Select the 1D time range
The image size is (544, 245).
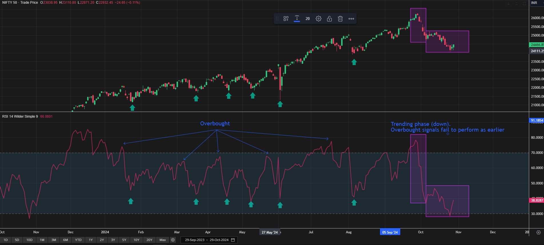coord(5,240)
